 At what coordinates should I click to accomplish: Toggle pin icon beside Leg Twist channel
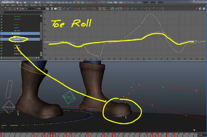2,30
